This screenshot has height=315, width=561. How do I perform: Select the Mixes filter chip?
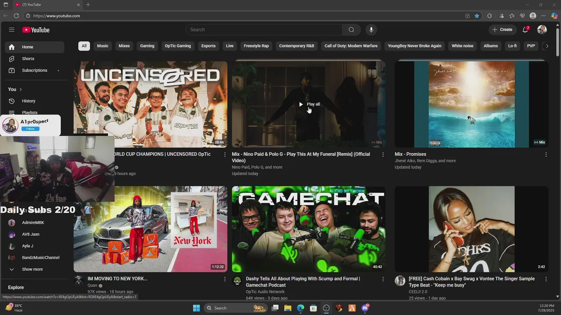tap(124, 46)
